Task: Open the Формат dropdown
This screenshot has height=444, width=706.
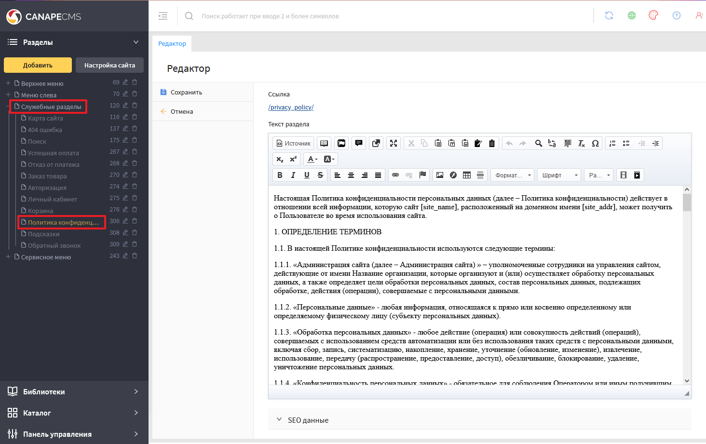Action: (513, 175)
